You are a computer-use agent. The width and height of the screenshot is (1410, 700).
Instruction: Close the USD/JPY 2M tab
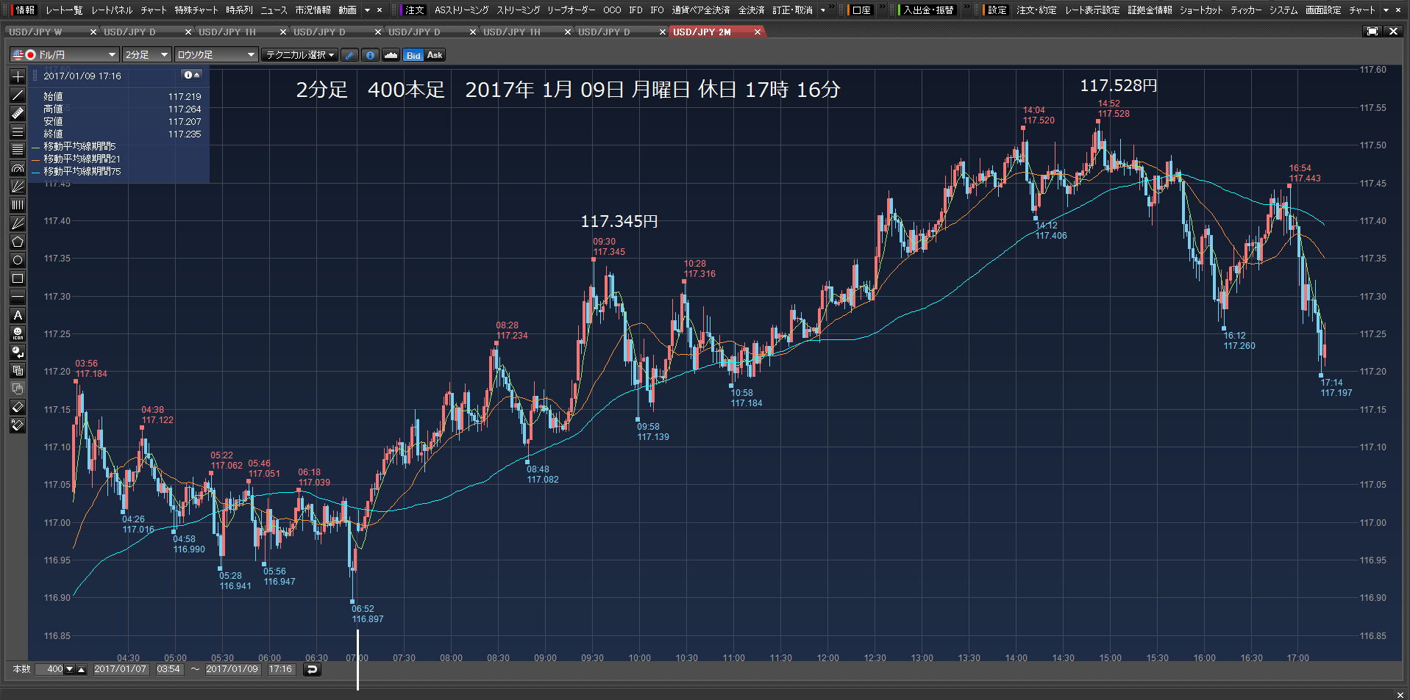point(758,32)
